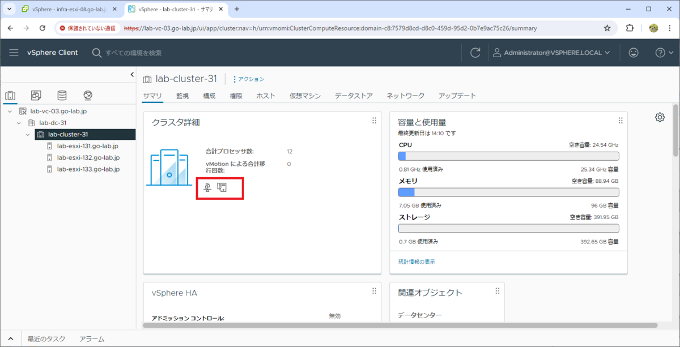680x347 pixels.
Task: Open the 最近のタスク panel
Action: click(x=46, y=339)
